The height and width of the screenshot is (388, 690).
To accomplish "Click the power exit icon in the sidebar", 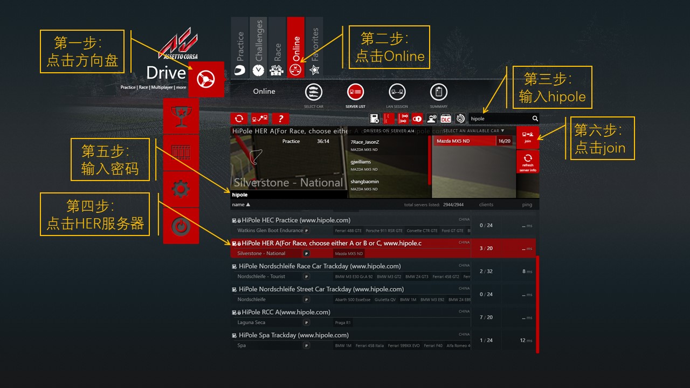I will [x=181, y=226].
